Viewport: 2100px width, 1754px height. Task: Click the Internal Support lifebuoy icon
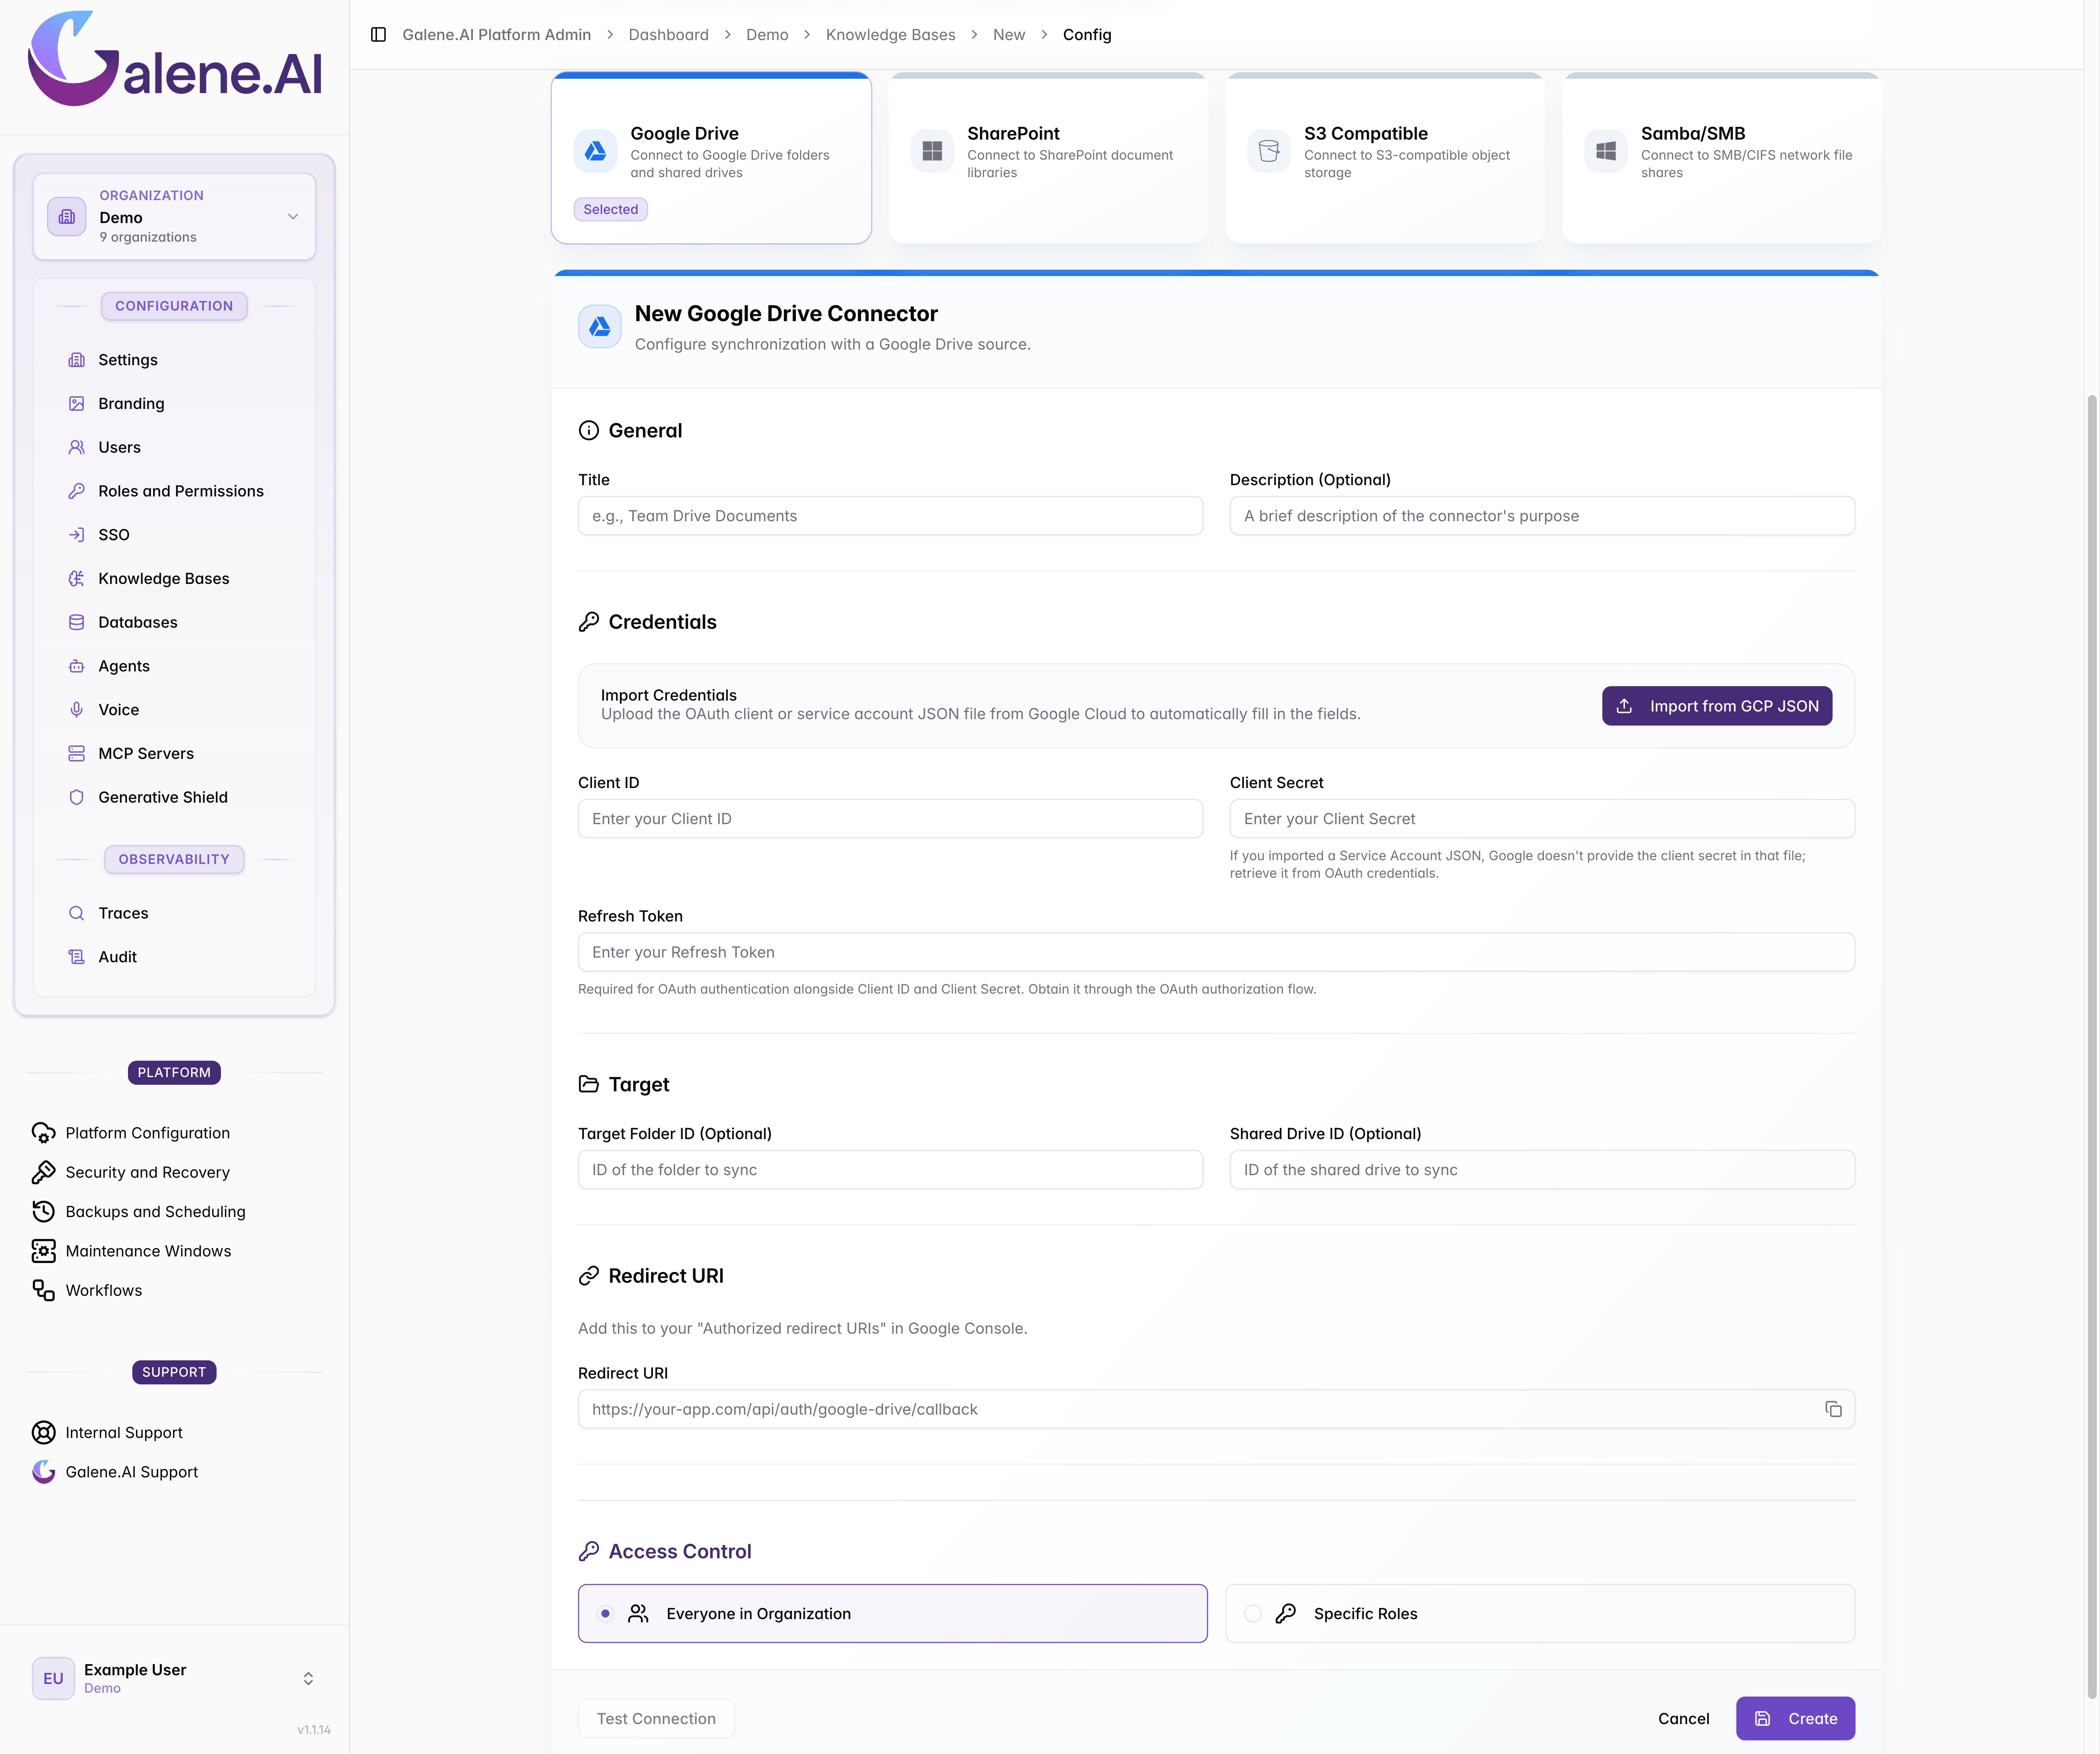click(43, 1433)
